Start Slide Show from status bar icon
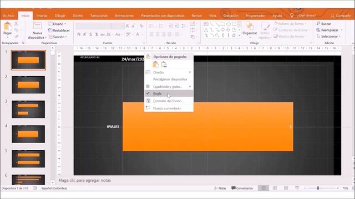 pos(297,188)
